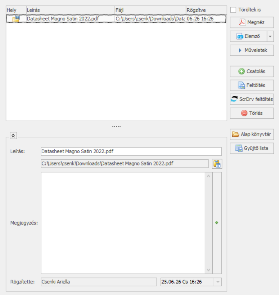The height and width of the screenshot is (295, 279).
Task: Collapse the details panel with the double-chevron
Action: [13, 136]
